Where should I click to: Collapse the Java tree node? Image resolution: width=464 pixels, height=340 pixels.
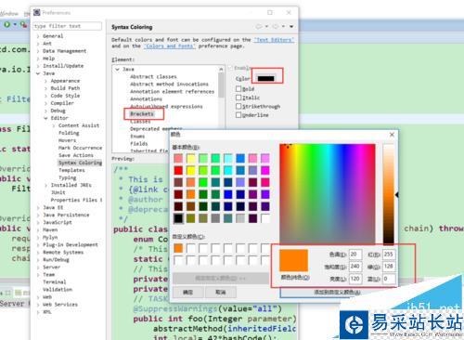38,73
